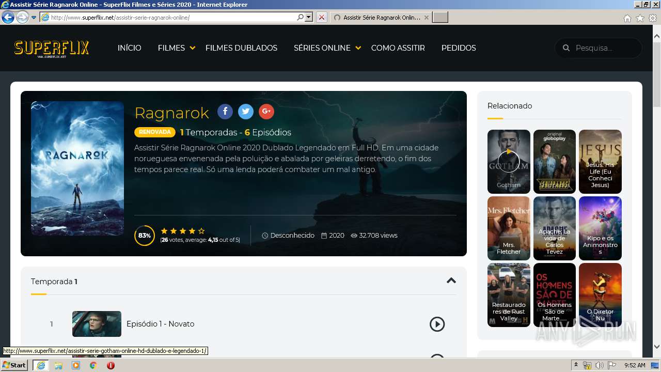Click the address bar search icon
The width and height of the screenshot is (661, 372).
point(300,17)
